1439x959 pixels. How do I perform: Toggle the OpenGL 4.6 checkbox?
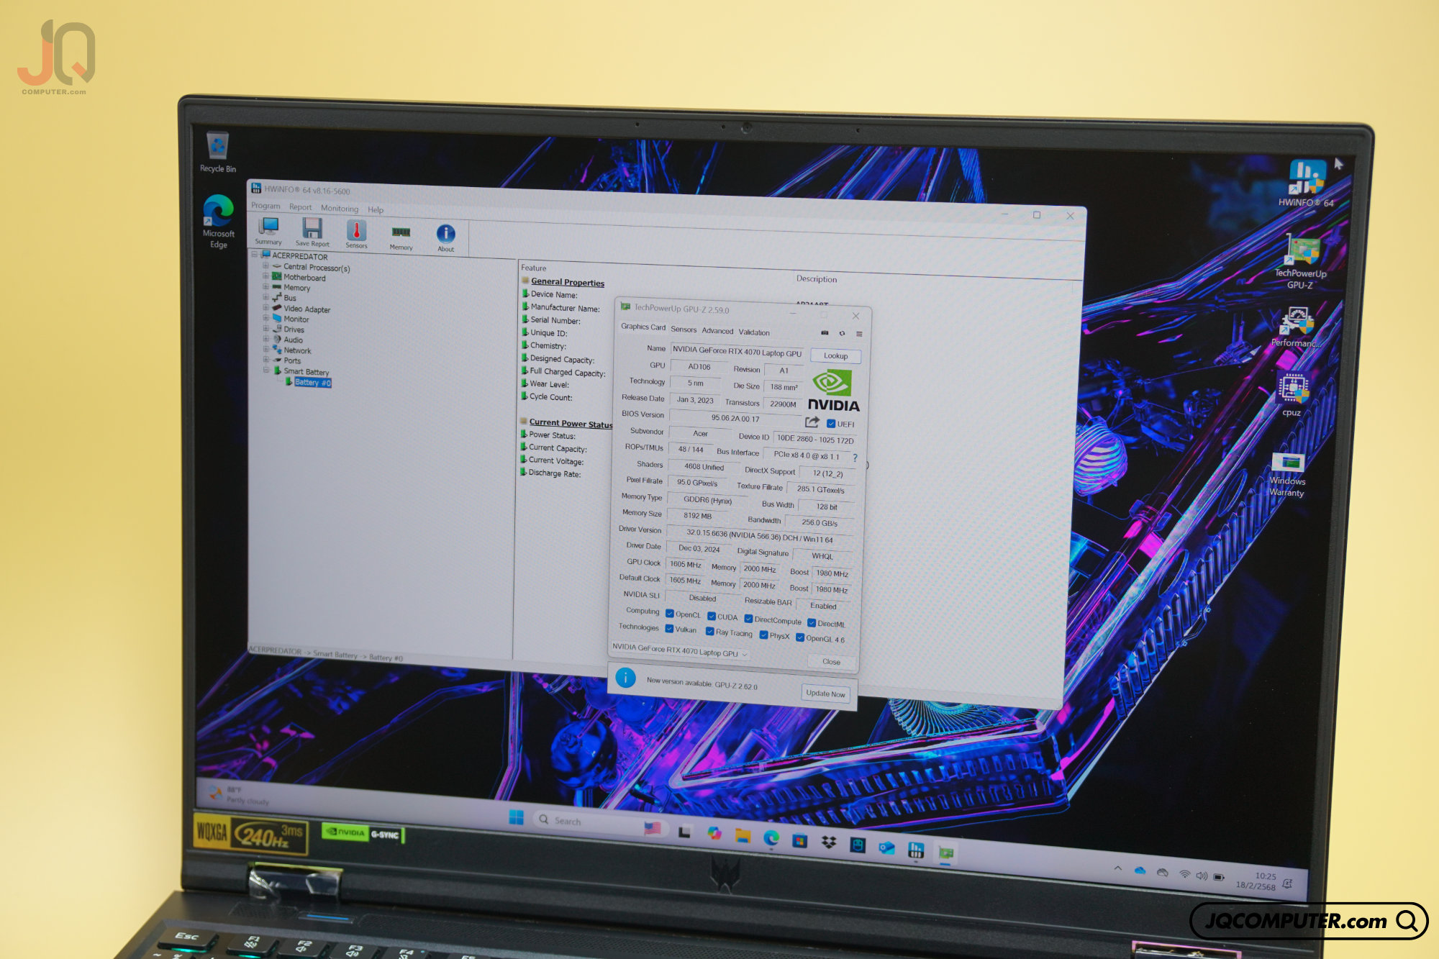[800, 638]
